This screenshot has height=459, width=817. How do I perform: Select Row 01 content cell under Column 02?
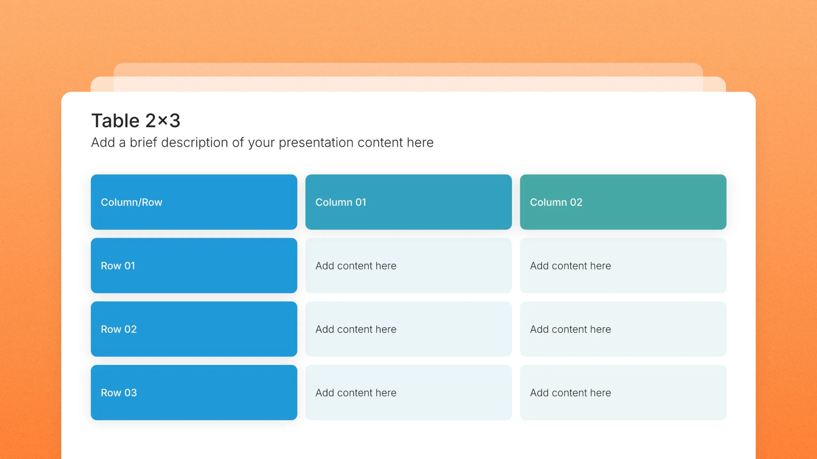[623, 266]
